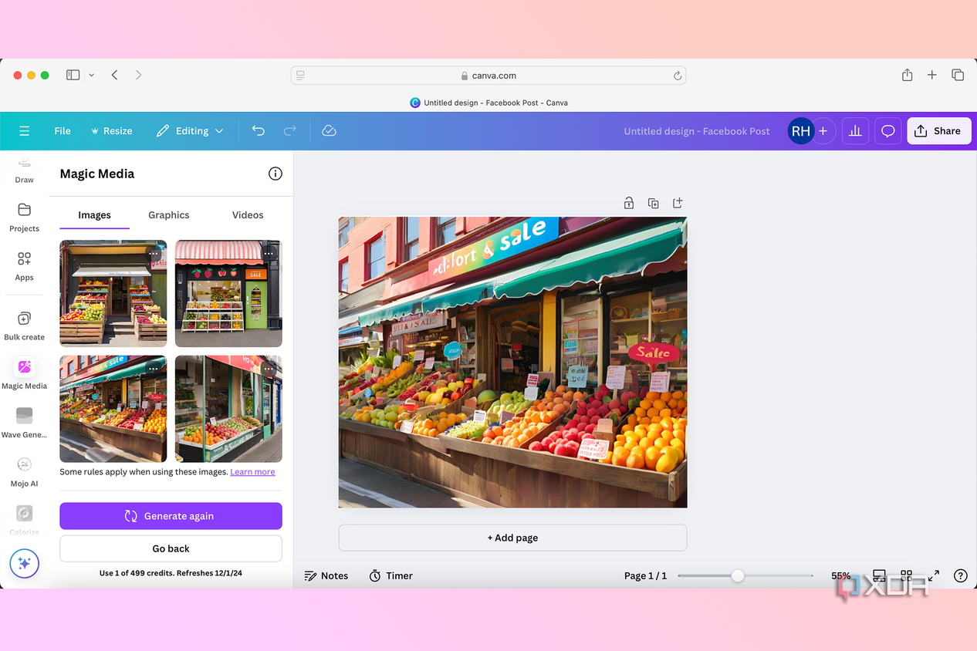Toggle the grid view of pages

906,575
